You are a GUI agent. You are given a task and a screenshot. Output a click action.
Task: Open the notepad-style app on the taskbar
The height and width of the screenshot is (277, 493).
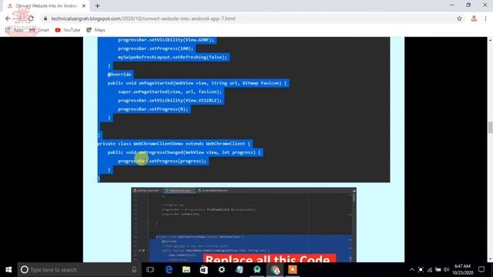pyautogui.click(x=240, y=269)
